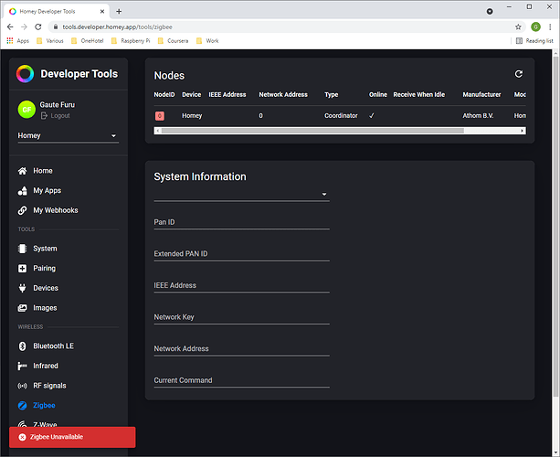Open the System Information dropdown

[241, 194]
